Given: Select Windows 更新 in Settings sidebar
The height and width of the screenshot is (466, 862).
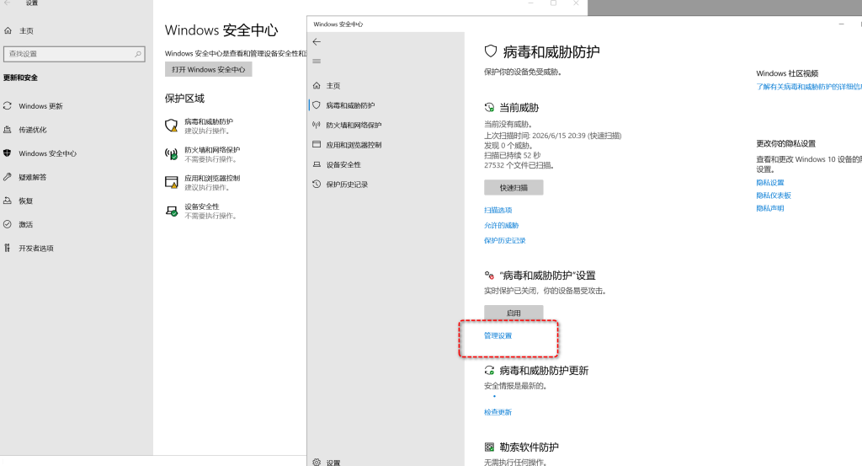Looking at the screenshot, I should [x=40, y=106].
